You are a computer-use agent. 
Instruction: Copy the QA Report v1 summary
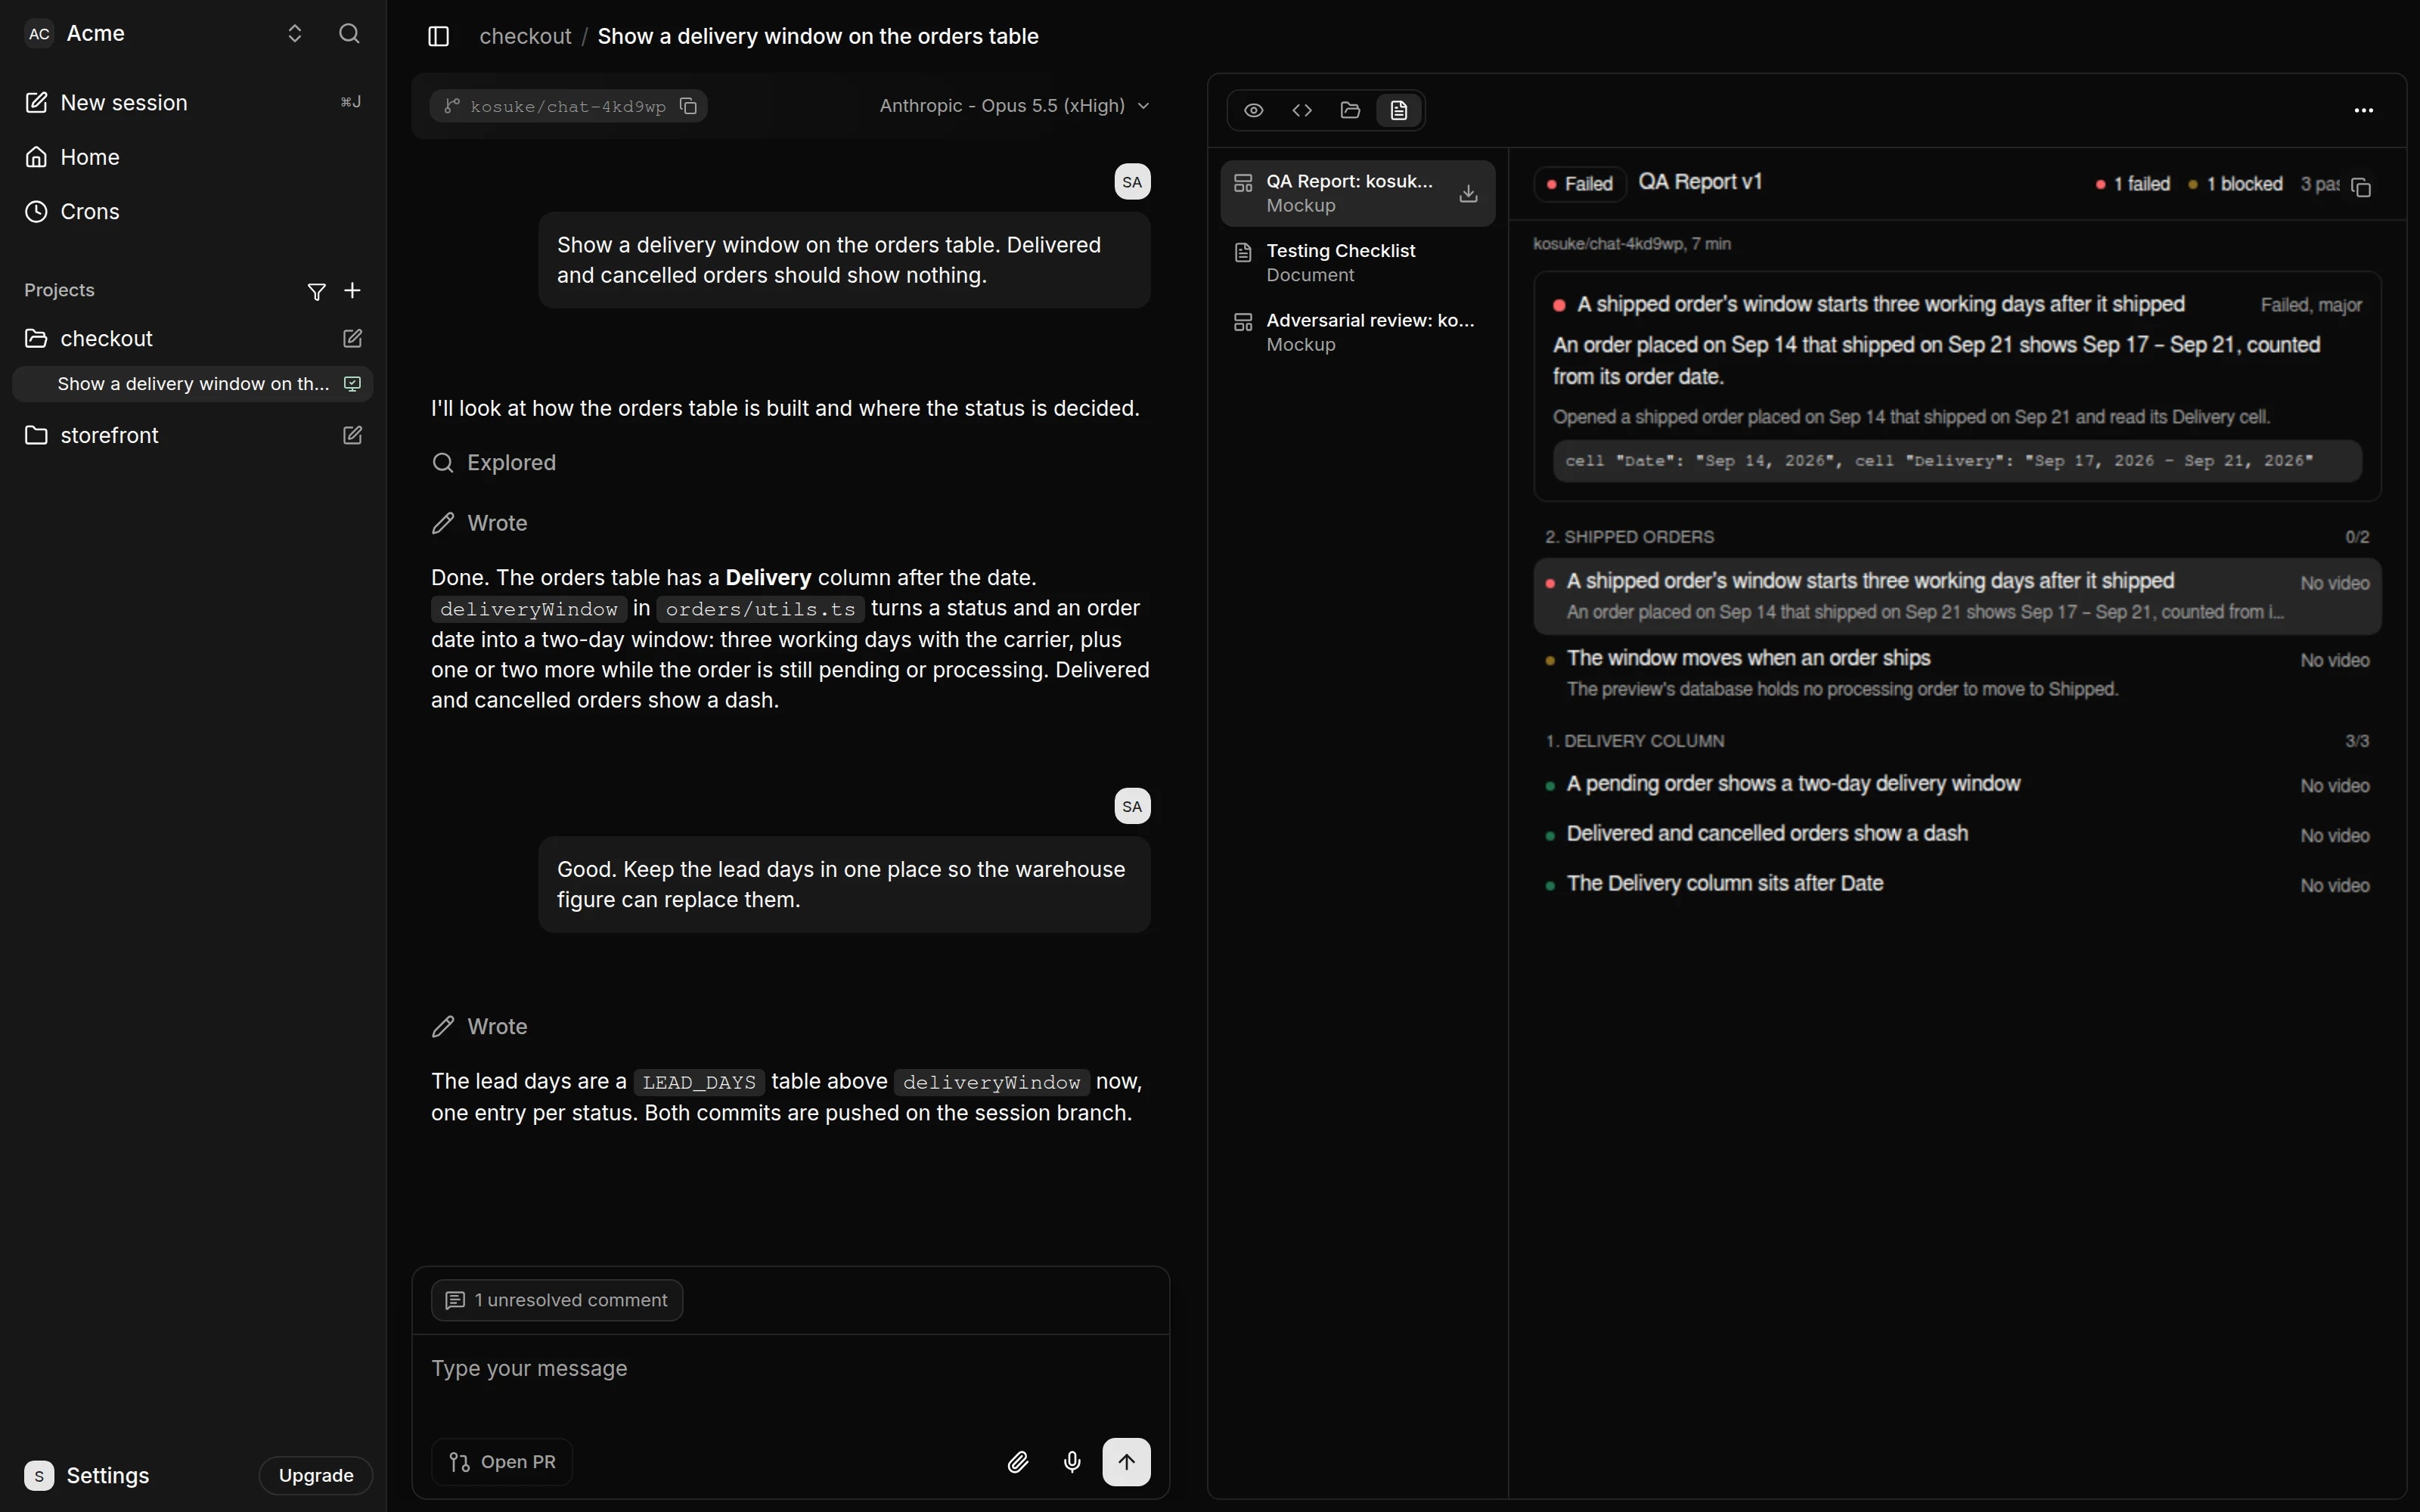point(2362,187)
